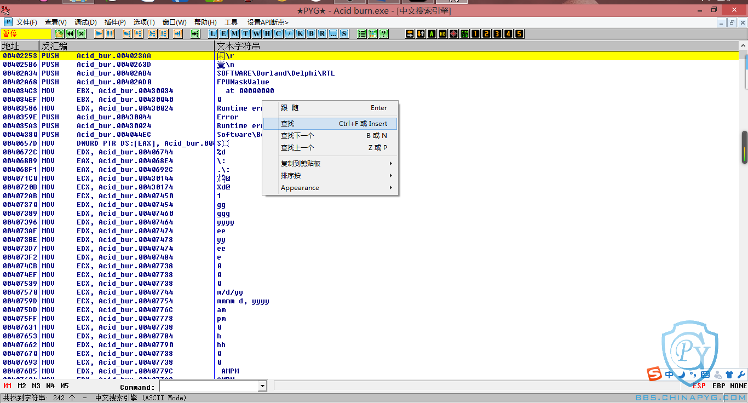
Task: Click the Go to address icon
Action: coord(195,33)
